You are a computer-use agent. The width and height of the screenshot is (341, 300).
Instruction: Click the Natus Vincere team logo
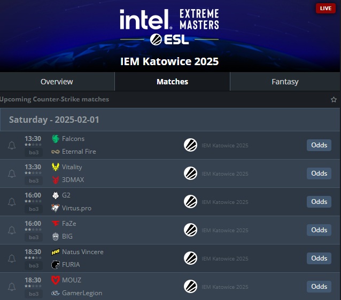pos(56,252)
